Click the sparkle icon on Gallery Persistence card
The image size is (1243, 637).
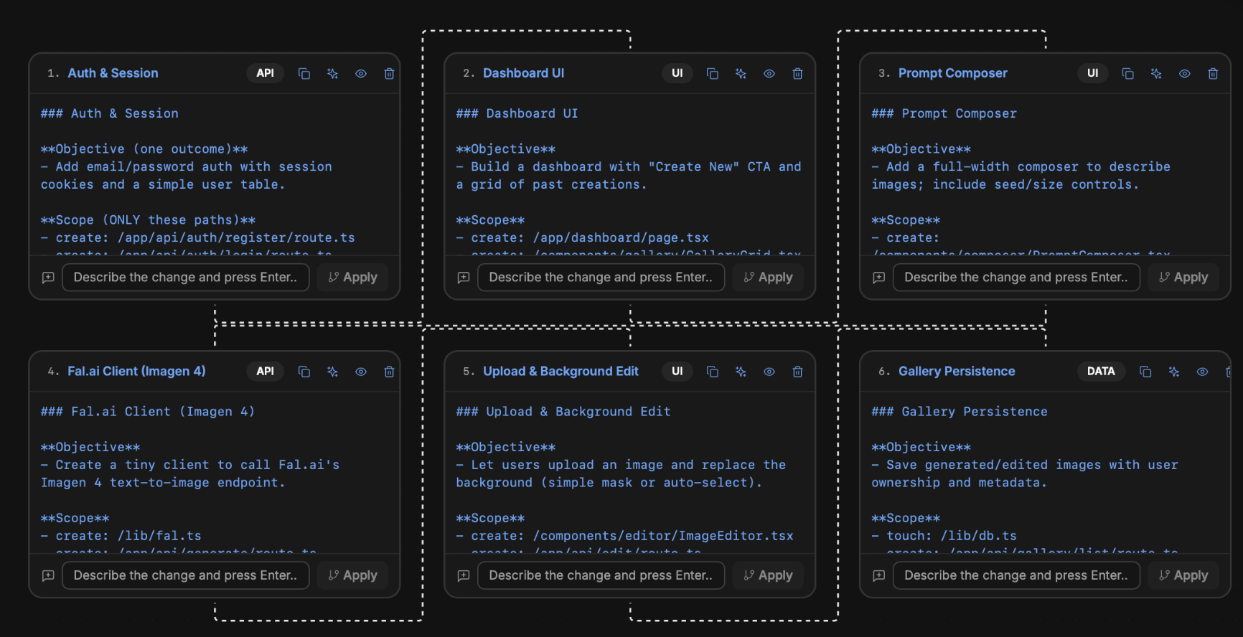tap(1174, 372)
